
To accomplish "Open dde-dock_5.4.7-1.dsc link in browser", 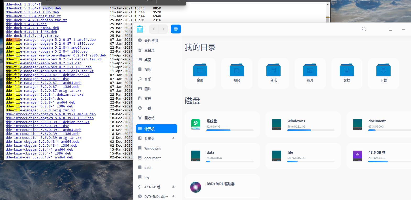I will 26,24.
